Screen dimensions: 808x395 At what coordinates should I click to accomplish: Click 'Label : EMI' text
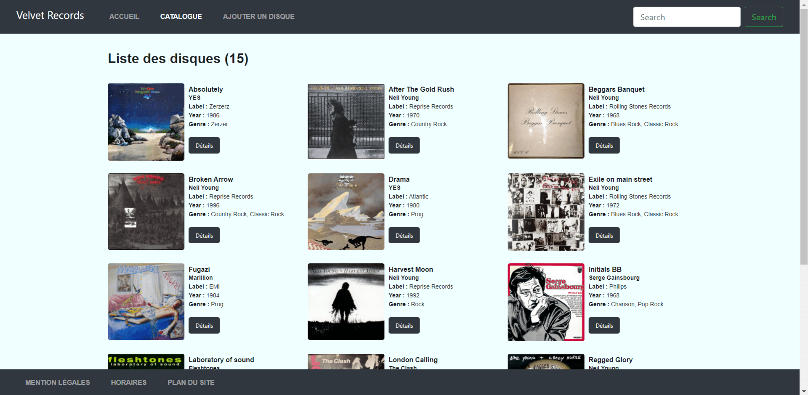[x=204, y=286]
